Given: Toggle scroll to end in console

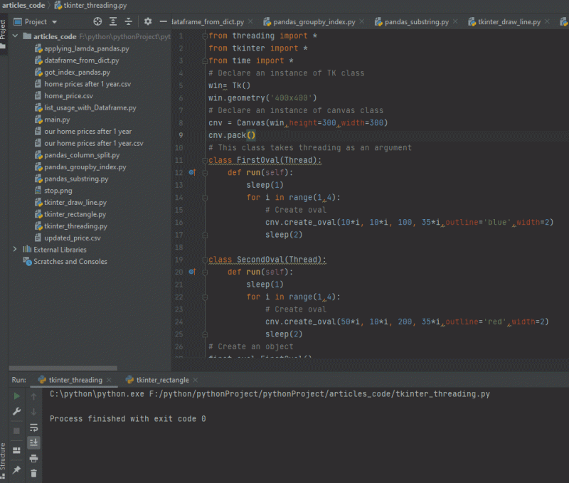Looking at the screenshot, I should (33, 442).
